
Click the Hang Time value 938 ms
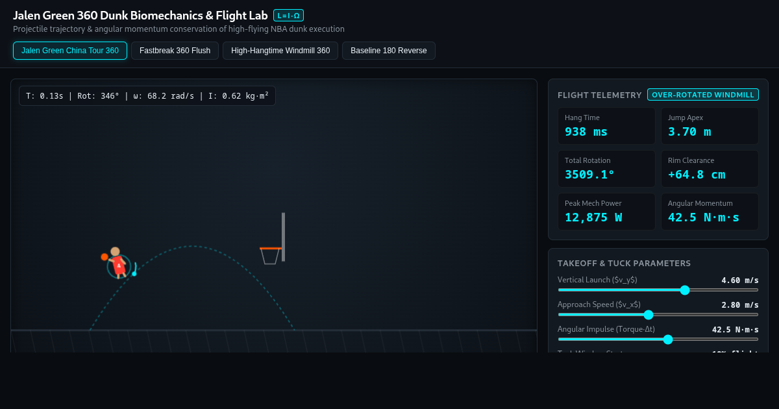[x=586, y=132]
